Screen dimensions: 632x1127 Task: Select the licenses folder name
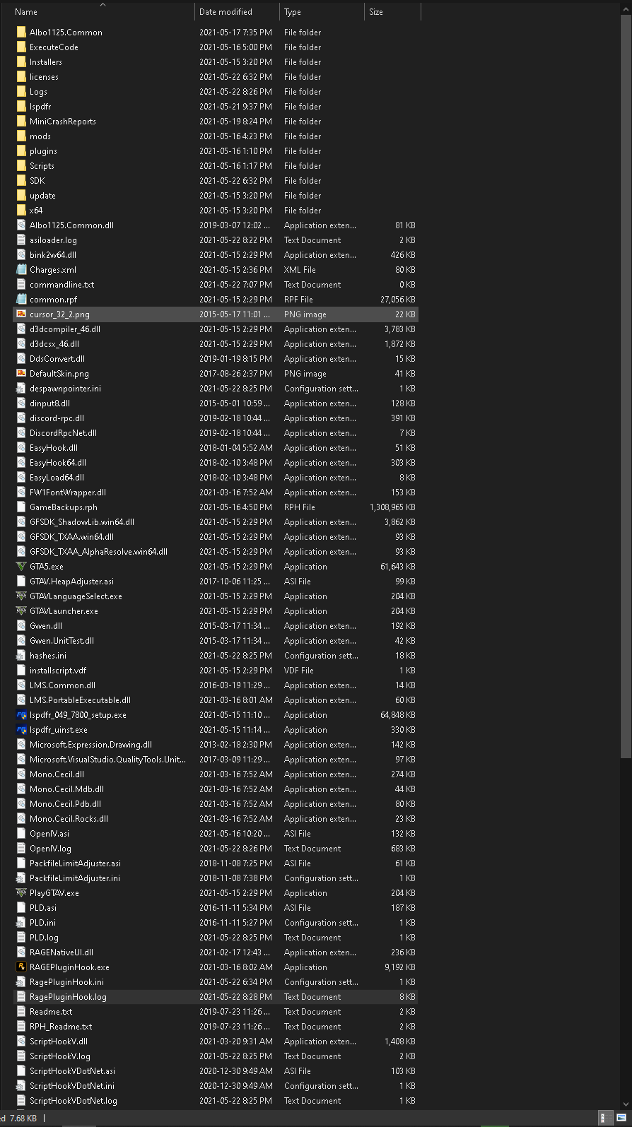coord(44,77)
